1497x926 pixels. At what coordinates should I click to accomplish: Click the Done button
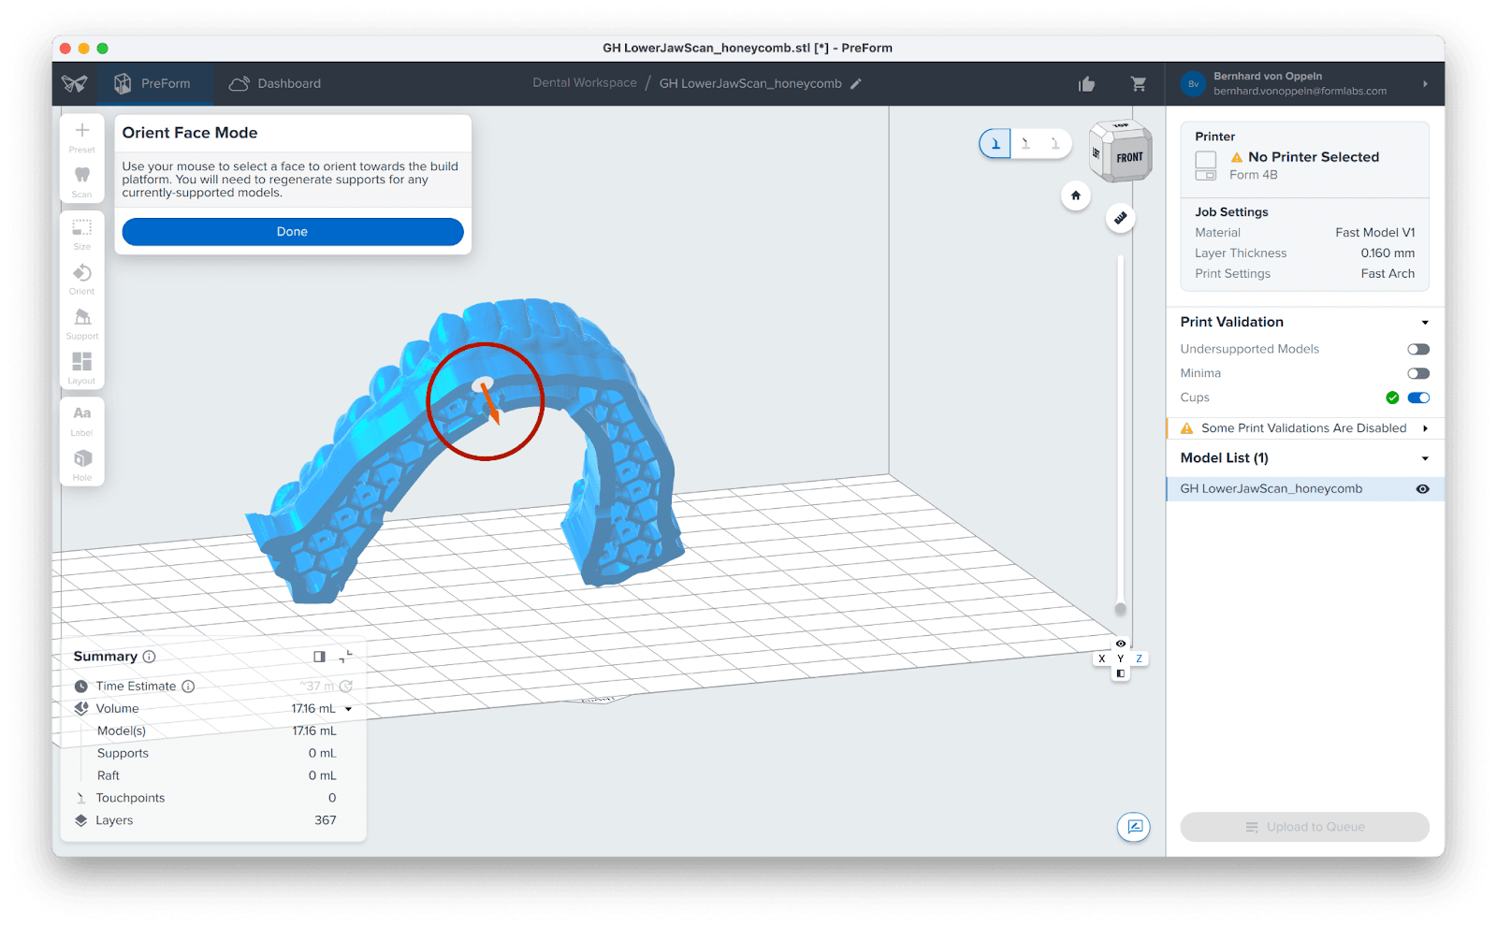[x=293, y=232]
